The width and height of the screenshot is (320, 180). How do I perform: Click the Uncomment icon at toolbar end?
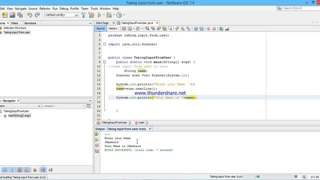coord(227,29)
